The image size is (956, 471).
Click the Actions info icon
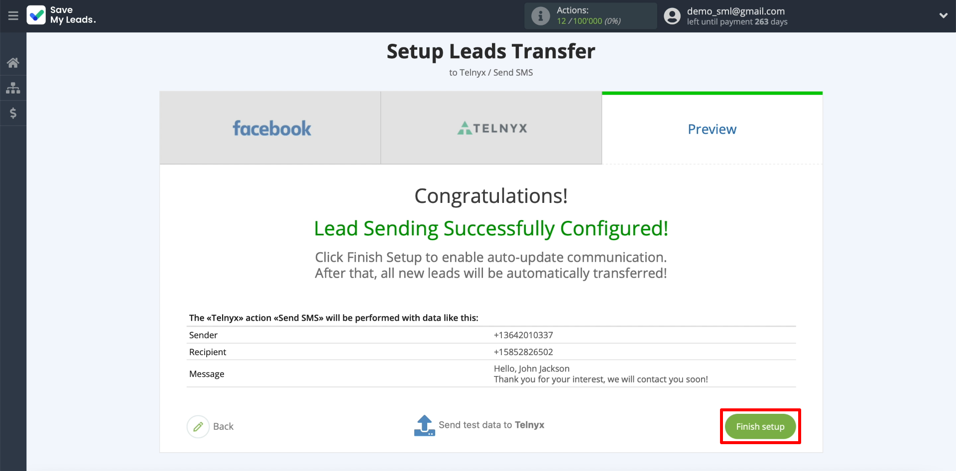click(540, 16)
